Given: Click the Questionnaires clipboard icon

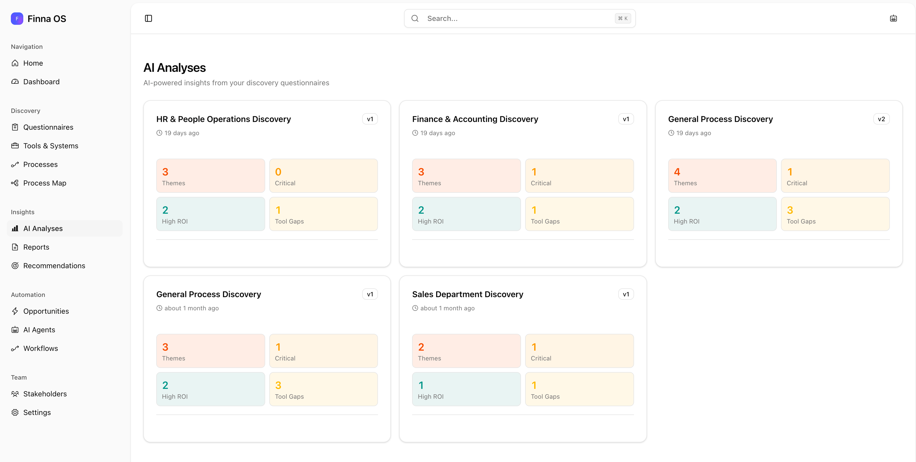Looking at the screenshot, I should (15, 127).
